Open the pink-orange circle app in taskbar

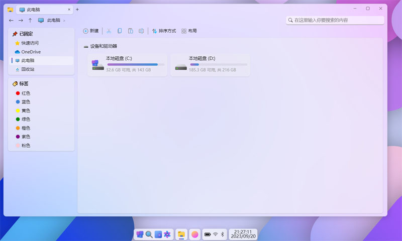point(195,234)
